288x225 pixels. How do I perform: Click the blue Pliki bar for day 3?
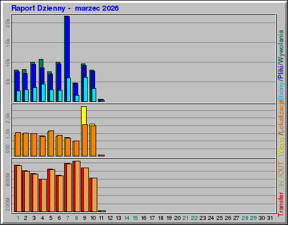34,76
